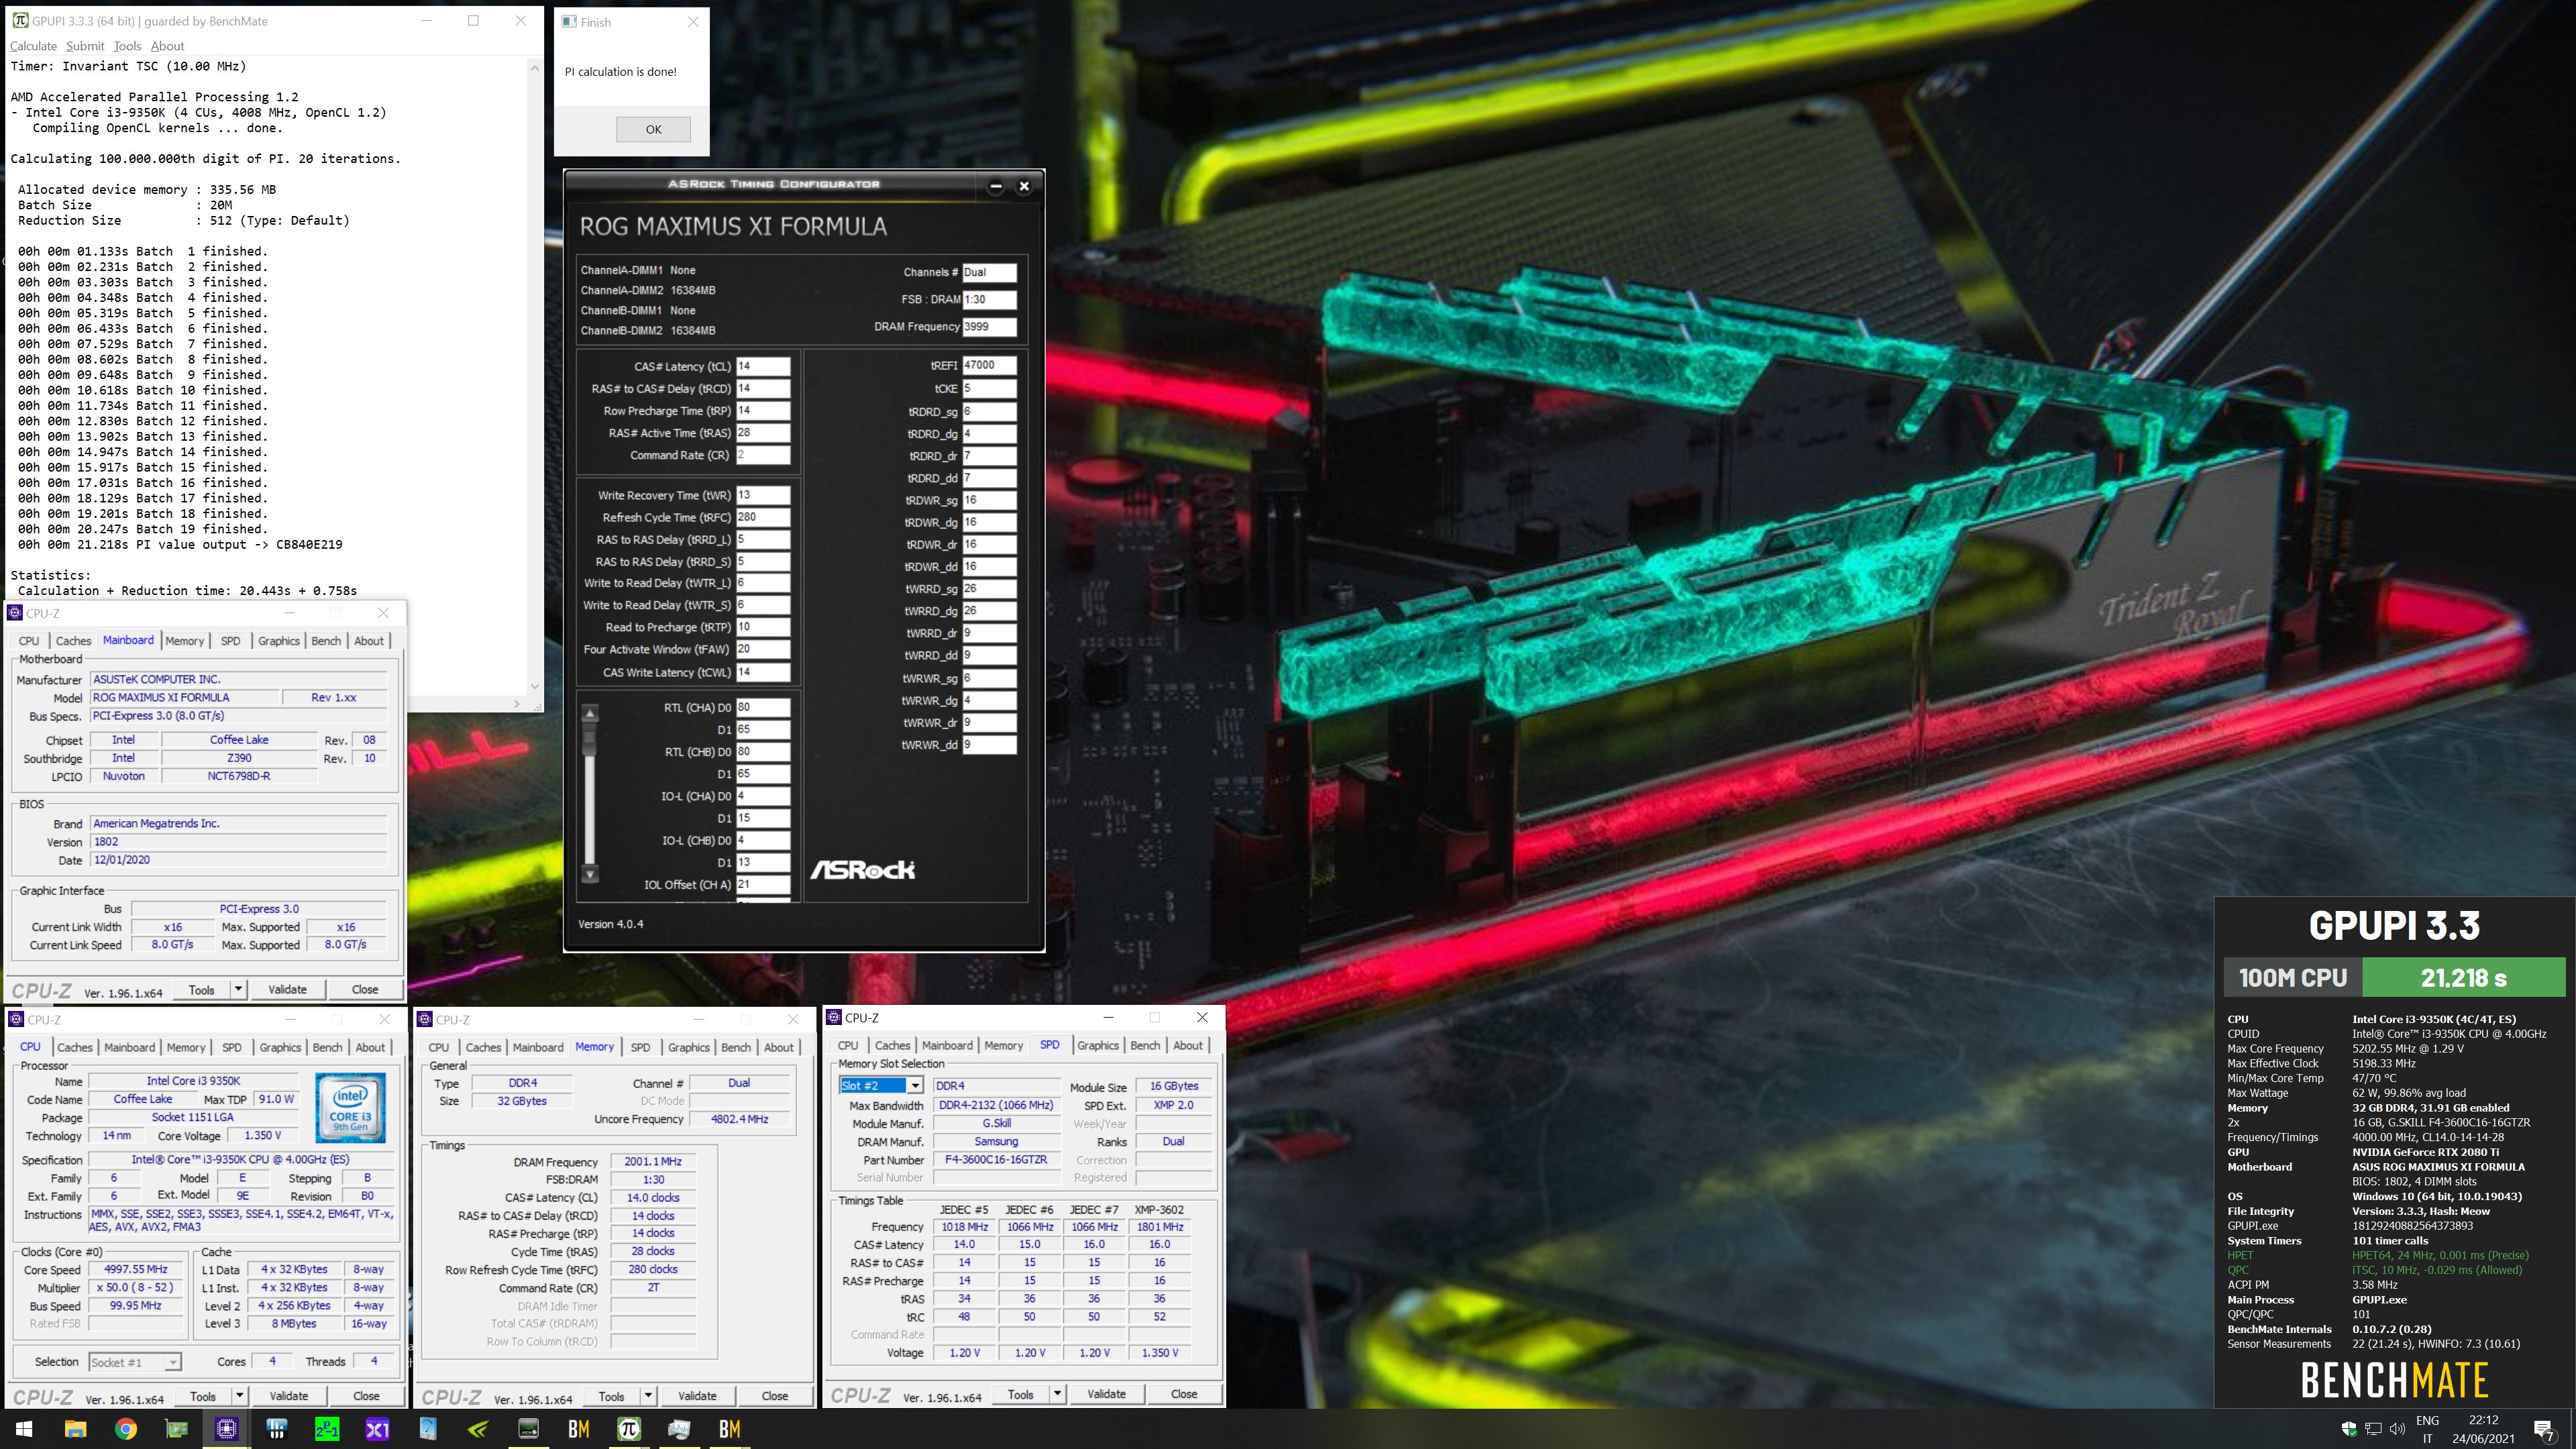Open Tools dropdown arrow in the Processor CPU-Z window
The image size is (2576, 1449).
click(x=239, y=1396)
